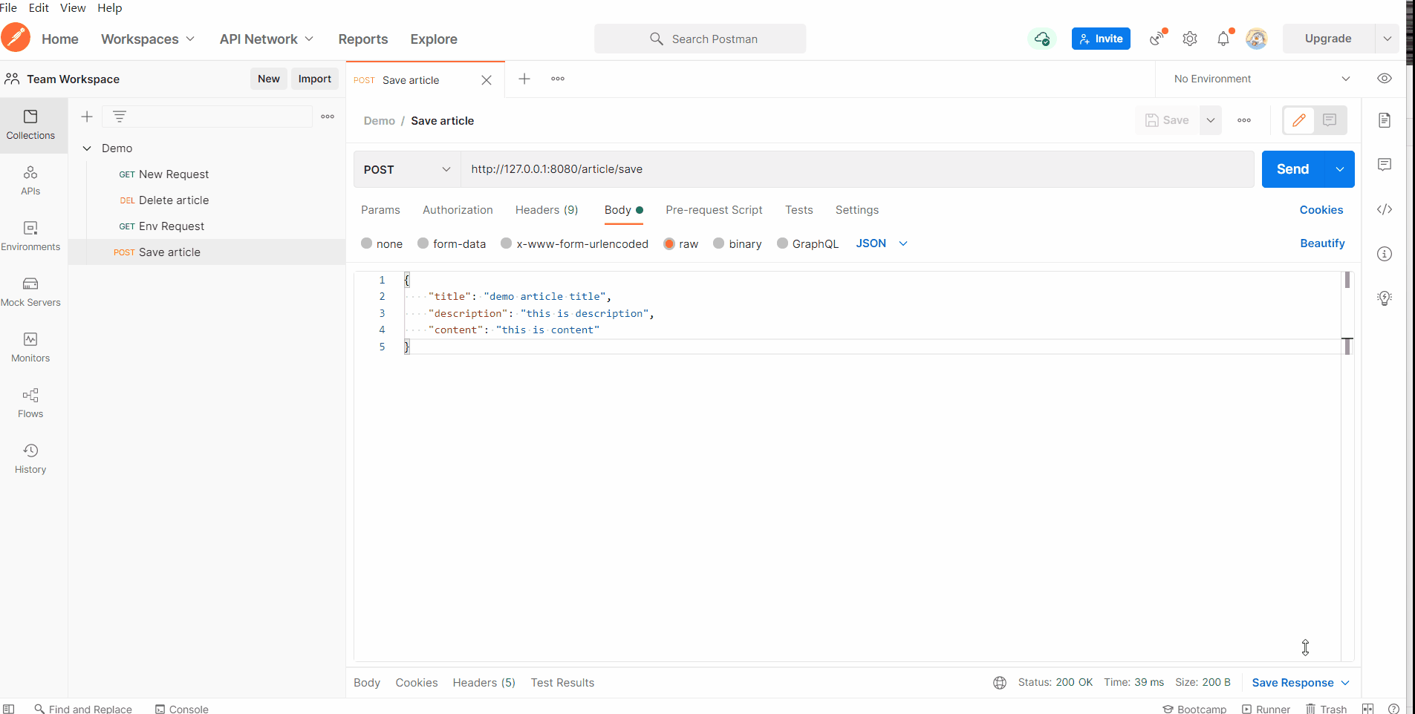
Task: Click the Send button
Action: point(1294,169)
